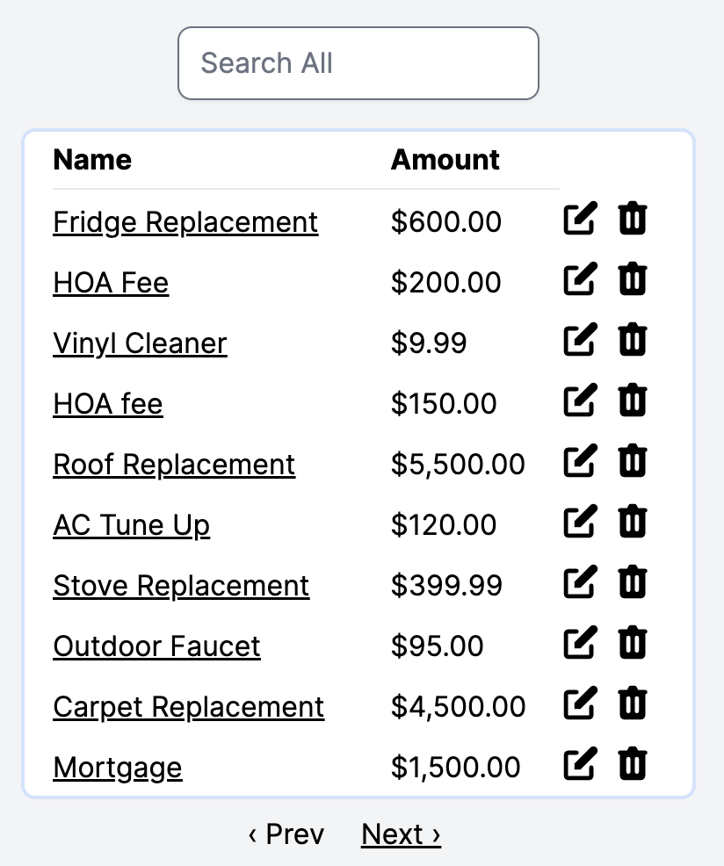Delete the Mortgage entry
This screenshot has height=866, width=724.
point(633,764)
